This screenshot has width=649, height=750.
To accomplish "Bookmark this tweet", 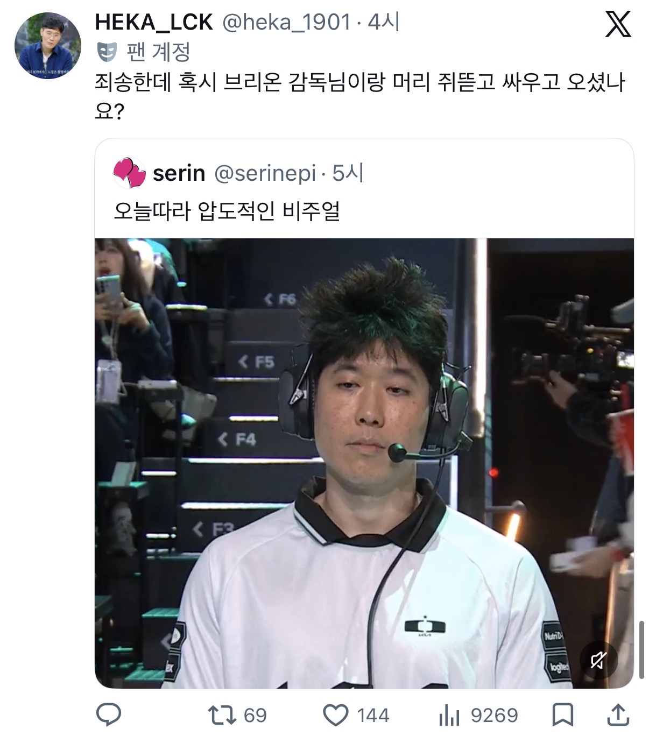I will point(563,715).
